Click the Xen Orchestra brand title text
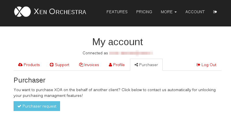 click(60, 12)
